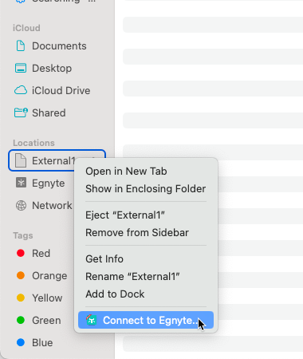Click the red tag color dot
303x359 pixels.
21,253
